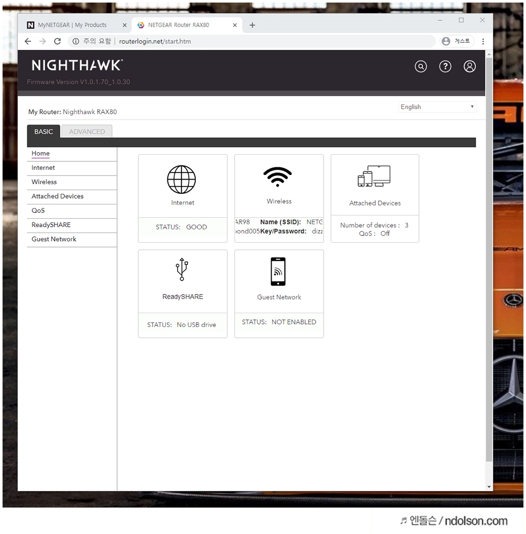The width and height of the screenshot is (526, 534).
Task: Click the Firmware Version text
Action: point(78,82)
